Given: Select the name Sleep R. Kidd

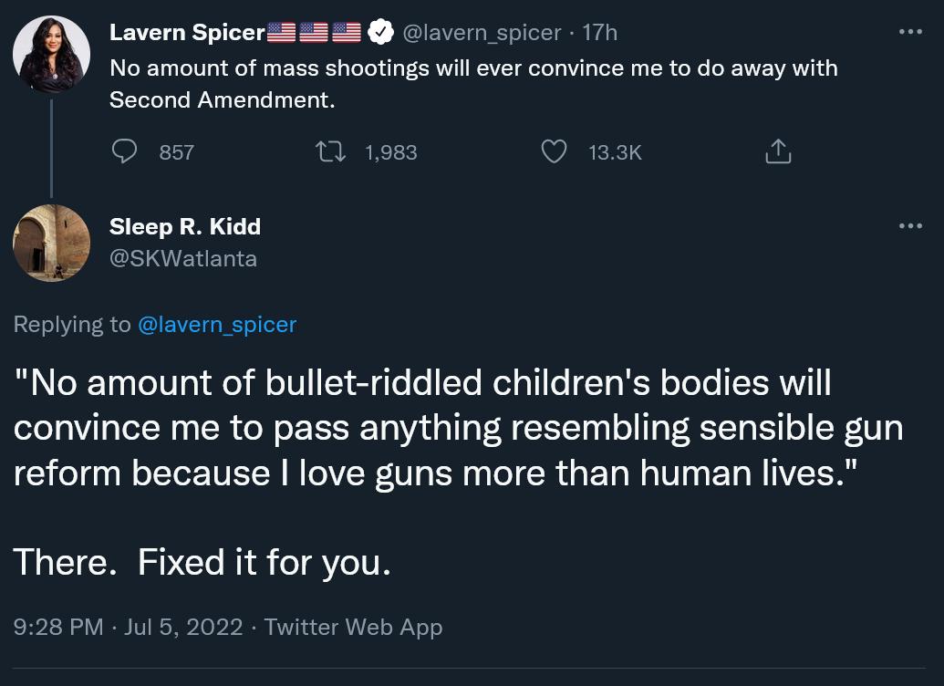Looking at the screenshot, I should pyautogui.click(x=184, y=226).
